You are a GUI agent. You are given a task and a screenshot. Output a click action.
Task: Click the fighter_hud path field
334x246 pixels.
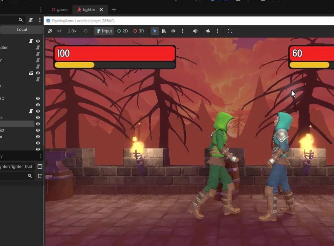click(17, 167)
